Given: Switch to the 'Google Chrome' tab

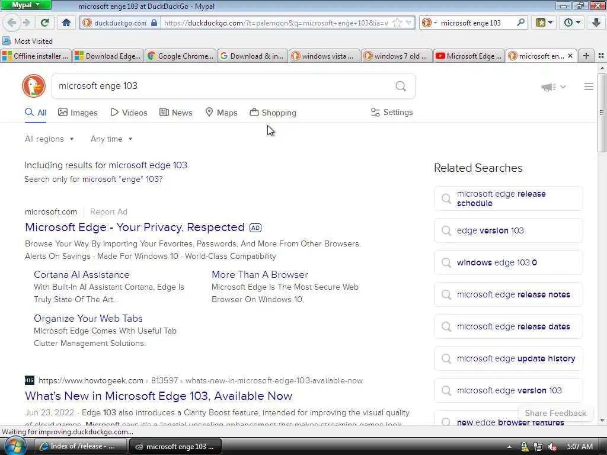Looking at the screenshot, I should click(x=180, y=56).
